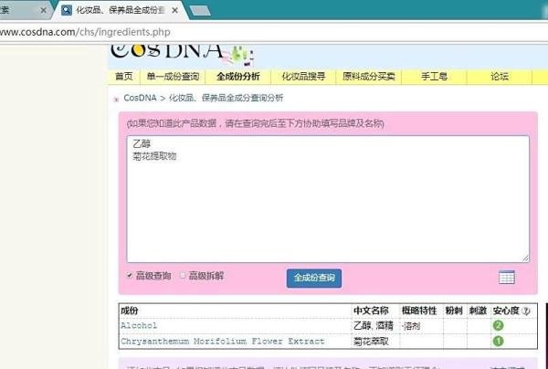Open the 首页 menu item
548x369 pixels.
123,77
